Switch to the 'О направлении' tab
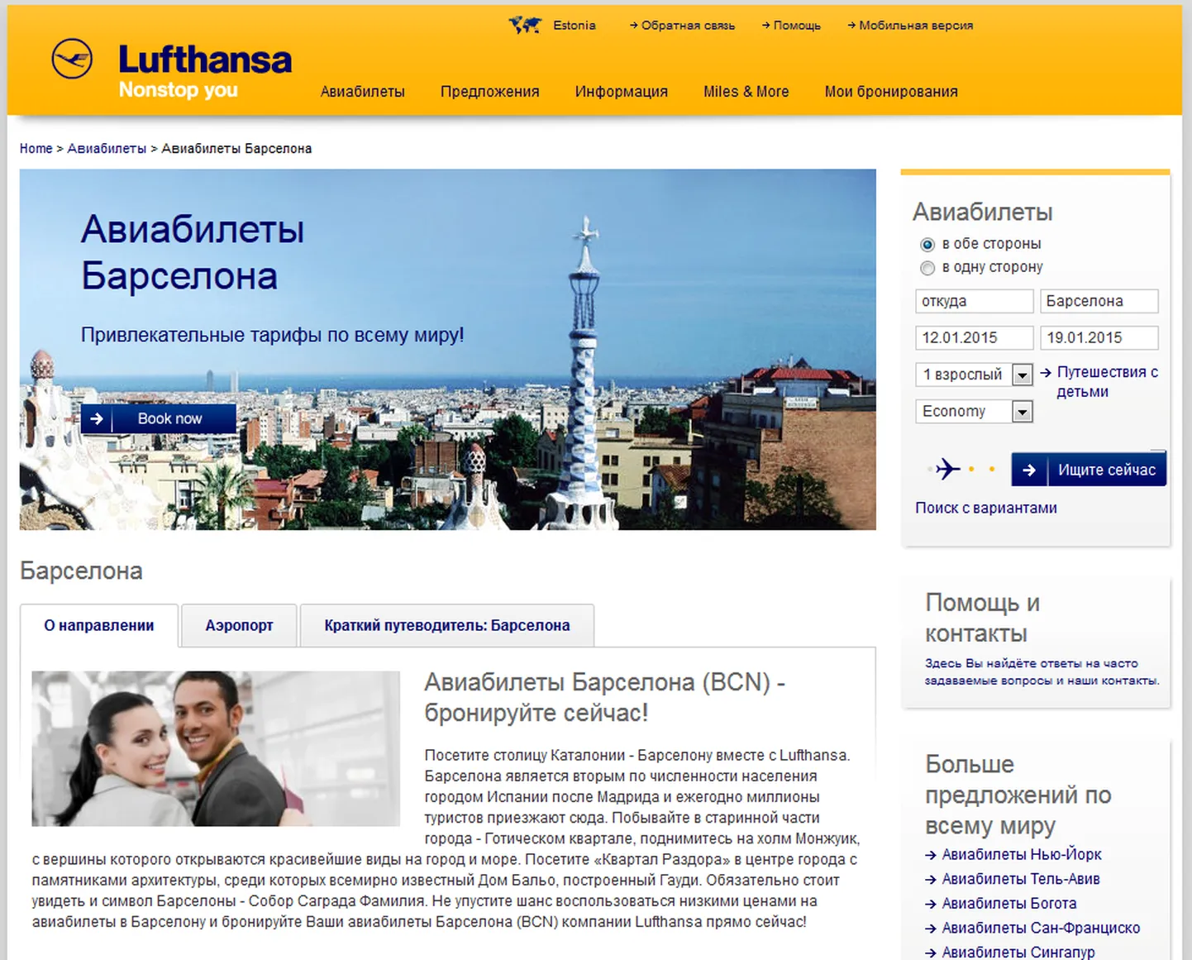1192x960 pixels. point(99,626)
